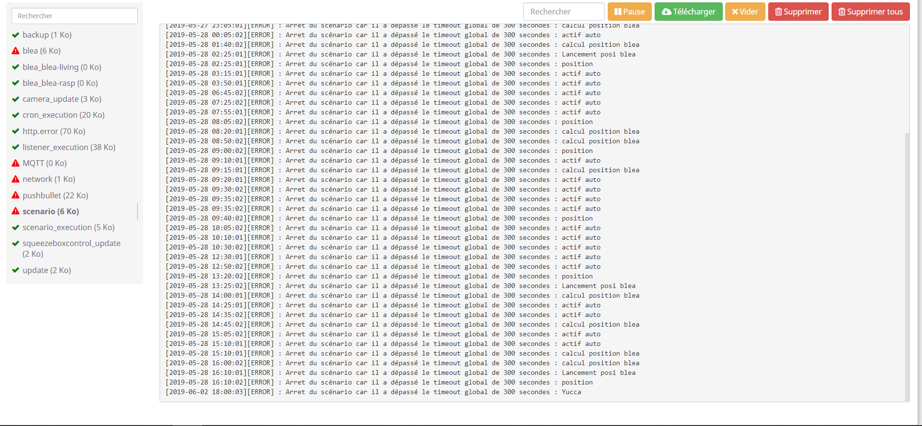Focus the log search field at top
Image resolution: width=922 pixels, height=426 pixels.
tap(564, 12)
